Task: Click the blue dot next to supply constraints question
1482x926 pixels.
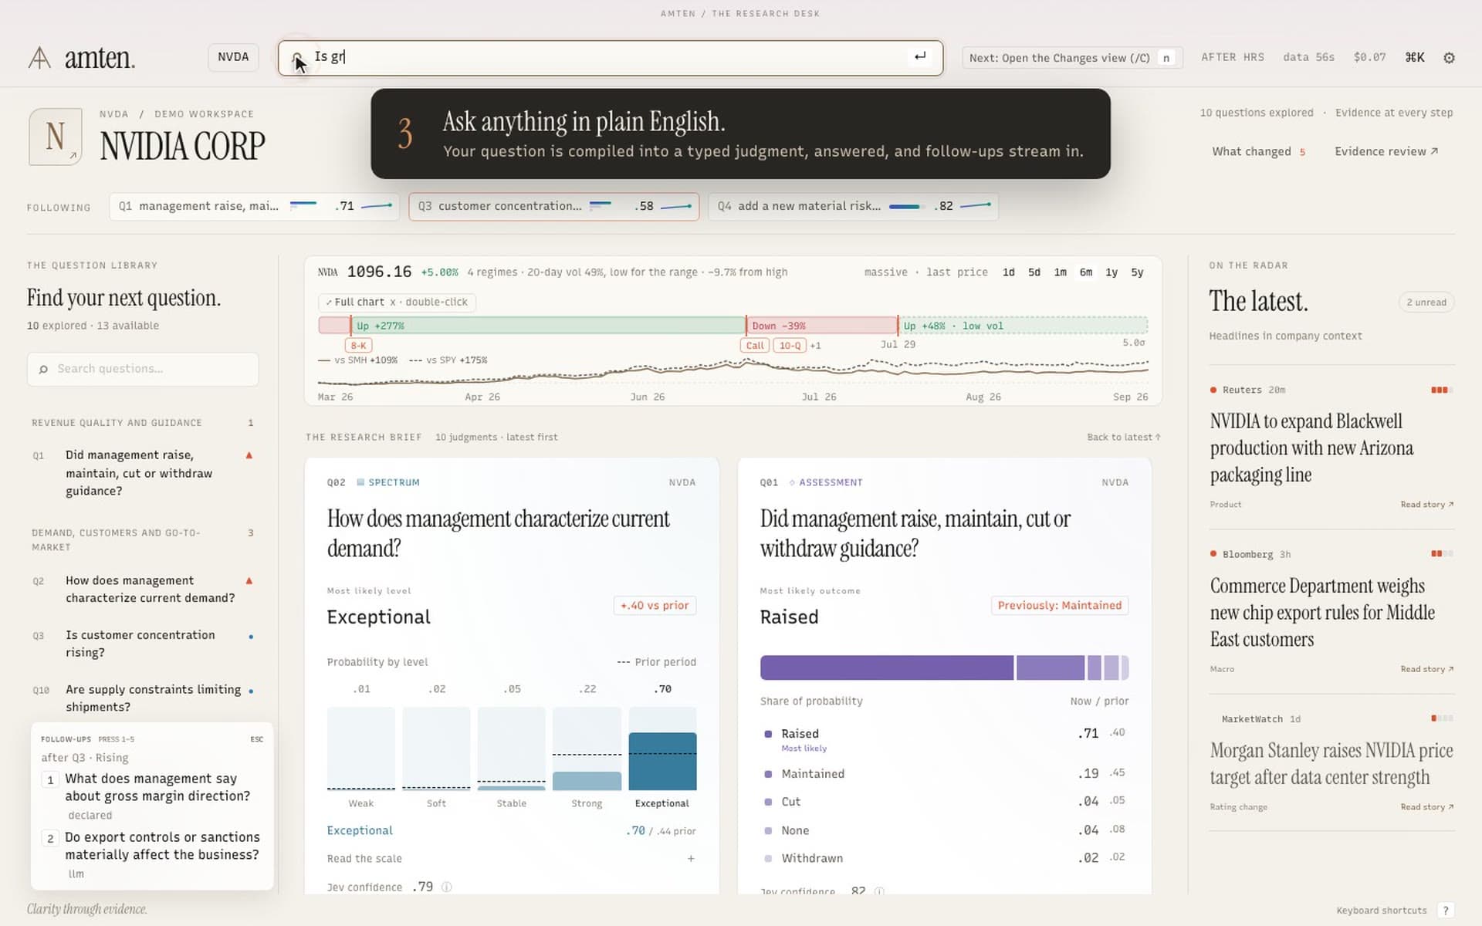Action: pos(251,691)
